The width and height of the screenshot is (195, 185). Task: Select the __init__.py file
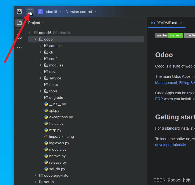click(58, 104)
